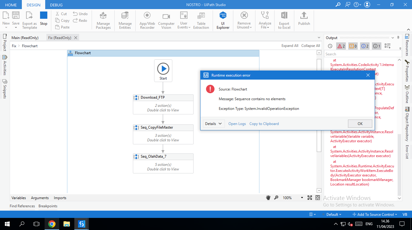
Task: Click the Output Search field
Action: (363, 54)
